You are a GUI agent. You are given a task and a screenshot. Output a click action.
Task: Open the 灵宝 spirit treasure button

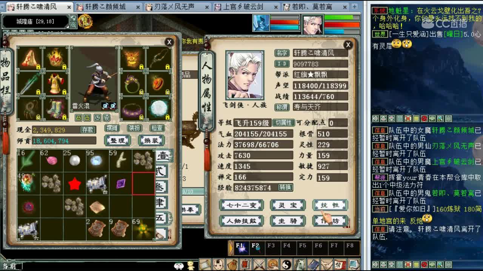pyautogui.click(x=288, y=206)
